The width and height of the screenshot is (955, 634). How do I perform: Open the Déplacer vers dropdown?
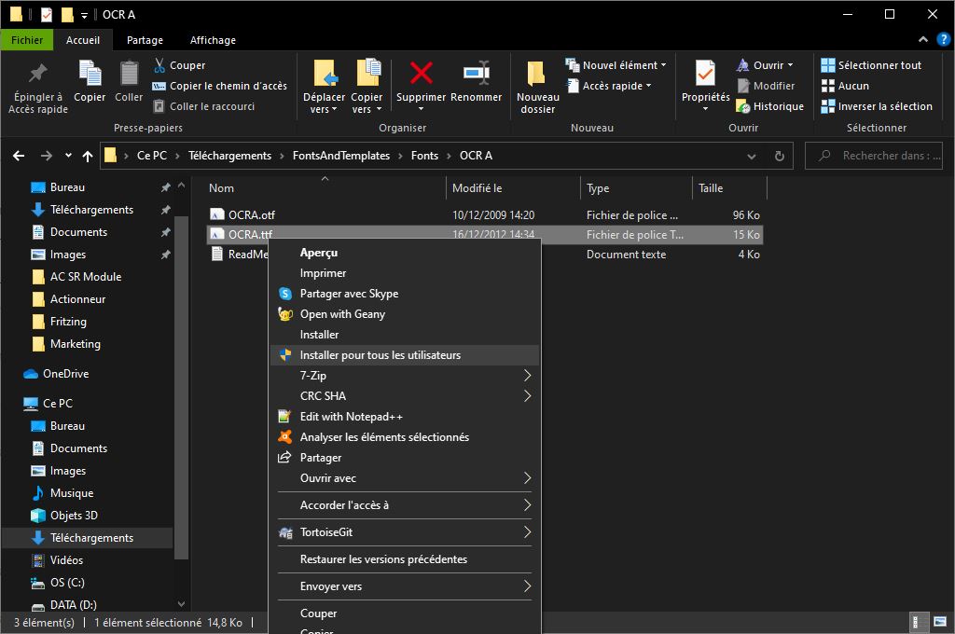click(x=324, y=103)
